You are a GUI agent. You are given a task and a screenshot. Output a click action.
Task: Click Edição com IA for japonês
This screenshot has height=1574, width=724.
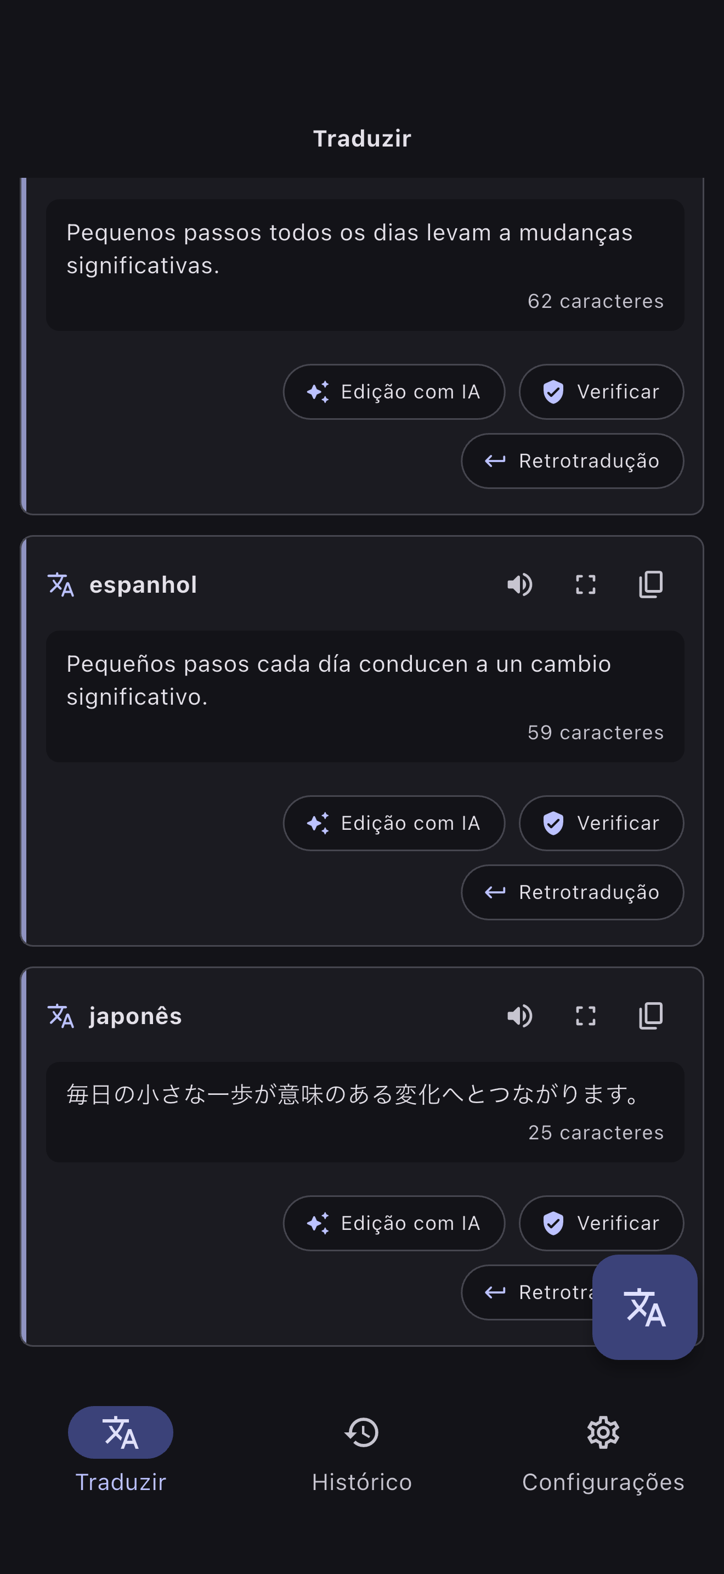pos(394,1223)
